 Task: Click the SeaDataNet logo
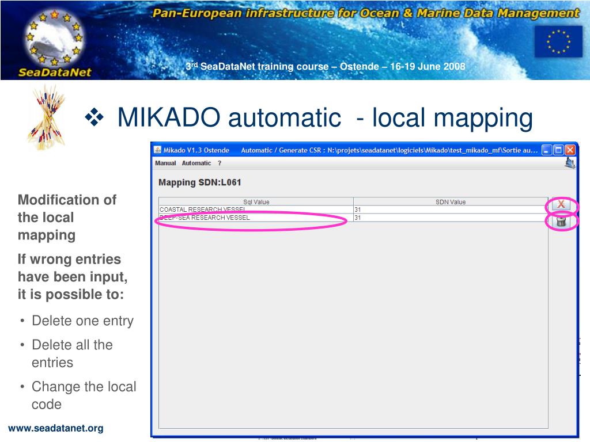pos(55,43)
